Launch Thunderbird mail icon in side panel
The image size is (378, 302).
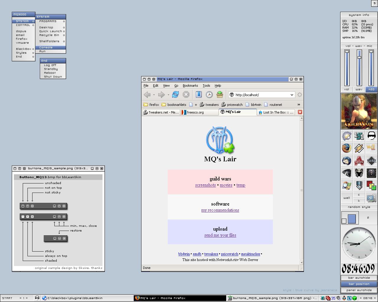[x=347, y=161]
